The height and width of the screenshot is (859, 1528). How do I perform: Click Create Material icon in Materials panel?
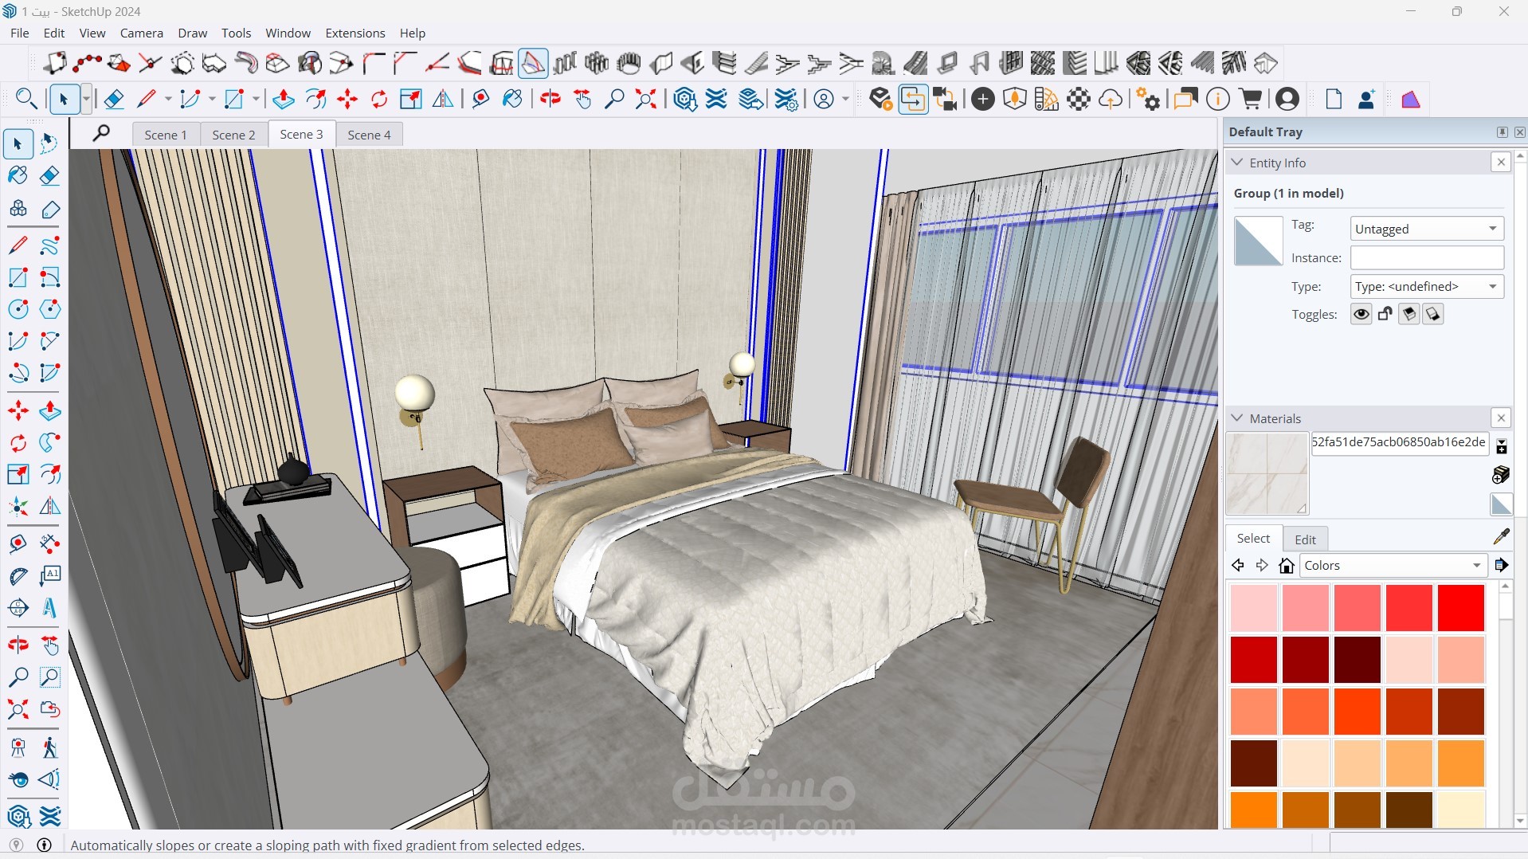click(x=1501, y=475)
